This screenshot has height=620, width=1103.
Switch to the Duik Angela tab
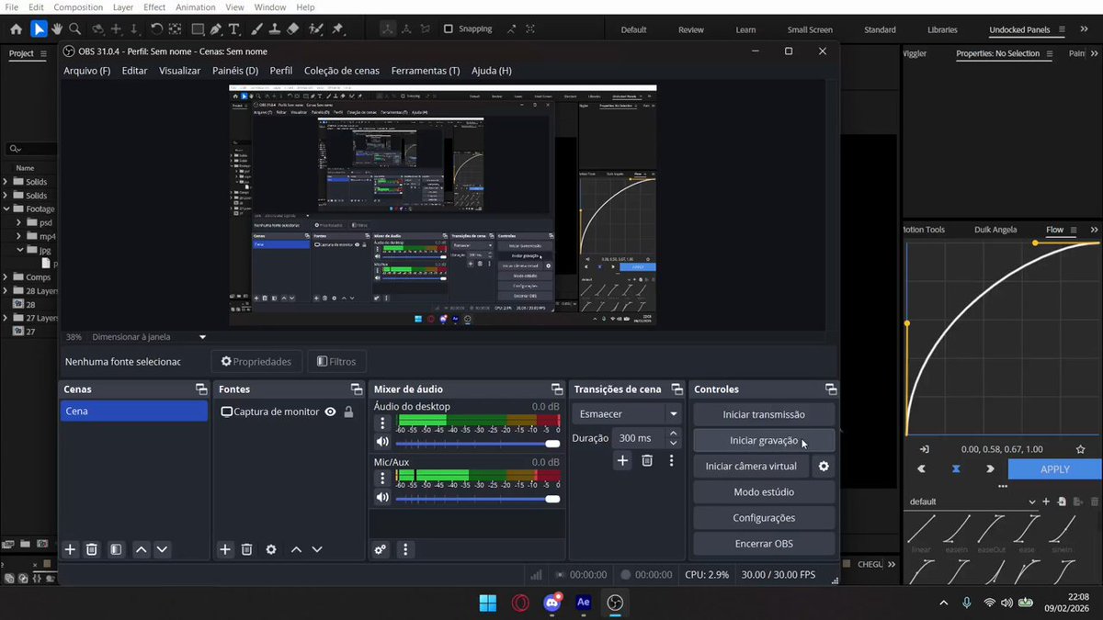click(x=995, y=230)
